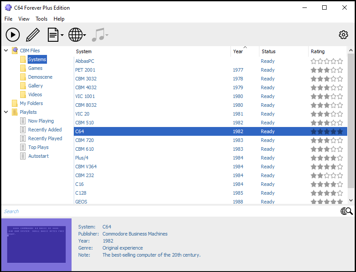
Task: Open the document icon dropdown arrow
Action: 62,35
